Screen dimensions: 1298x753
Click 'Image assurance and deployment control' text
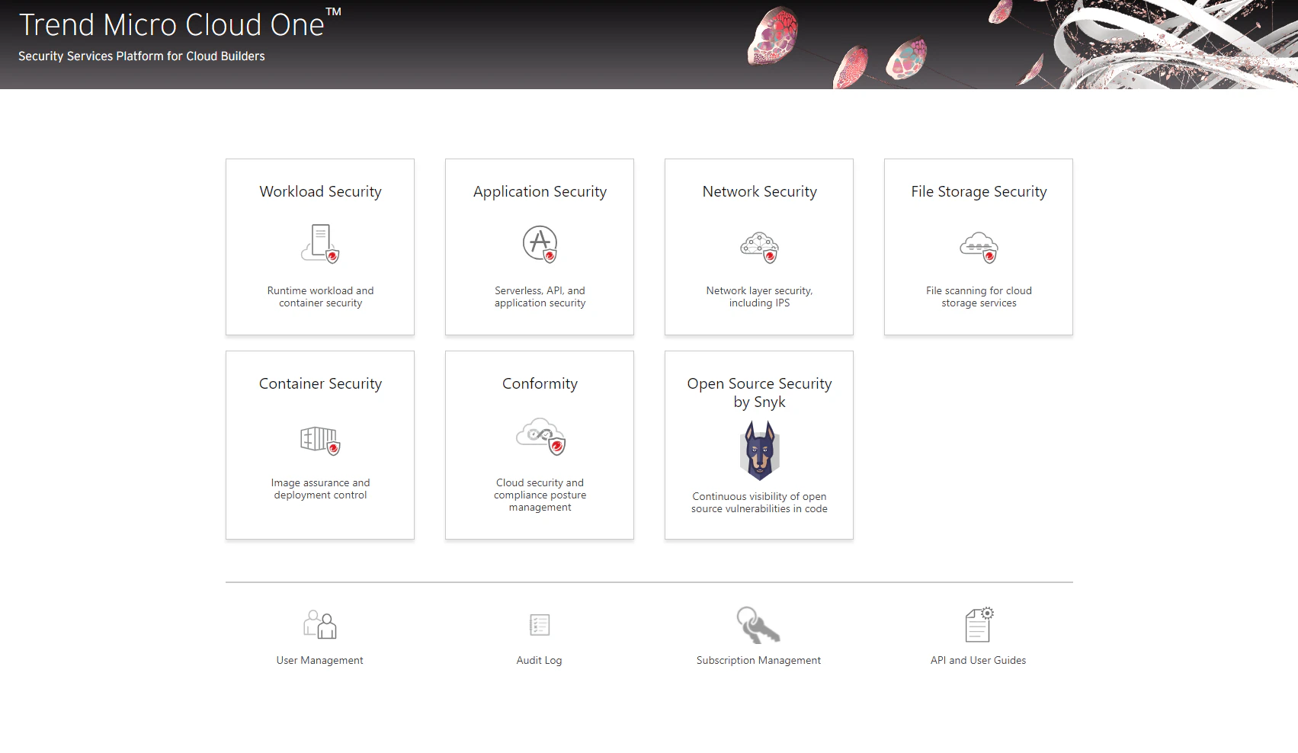tap(320, 489)
